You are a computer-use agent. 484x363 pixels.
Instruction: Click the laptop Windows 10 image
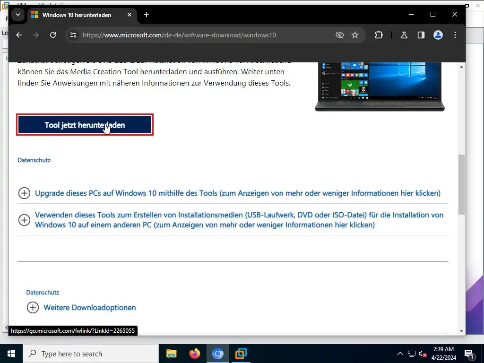coord(380,86)
